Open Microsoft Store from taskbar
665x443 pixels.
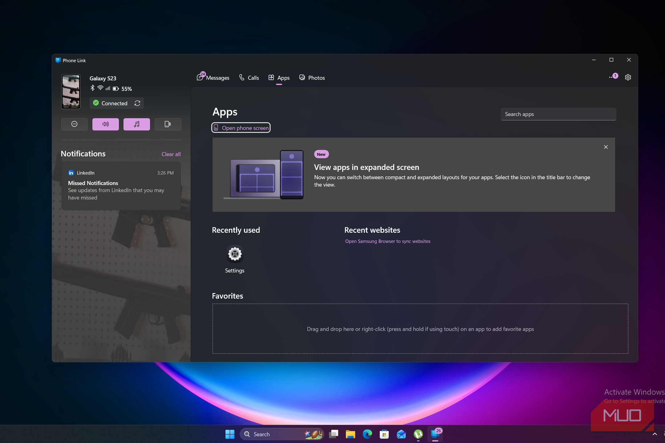[384, 434]
